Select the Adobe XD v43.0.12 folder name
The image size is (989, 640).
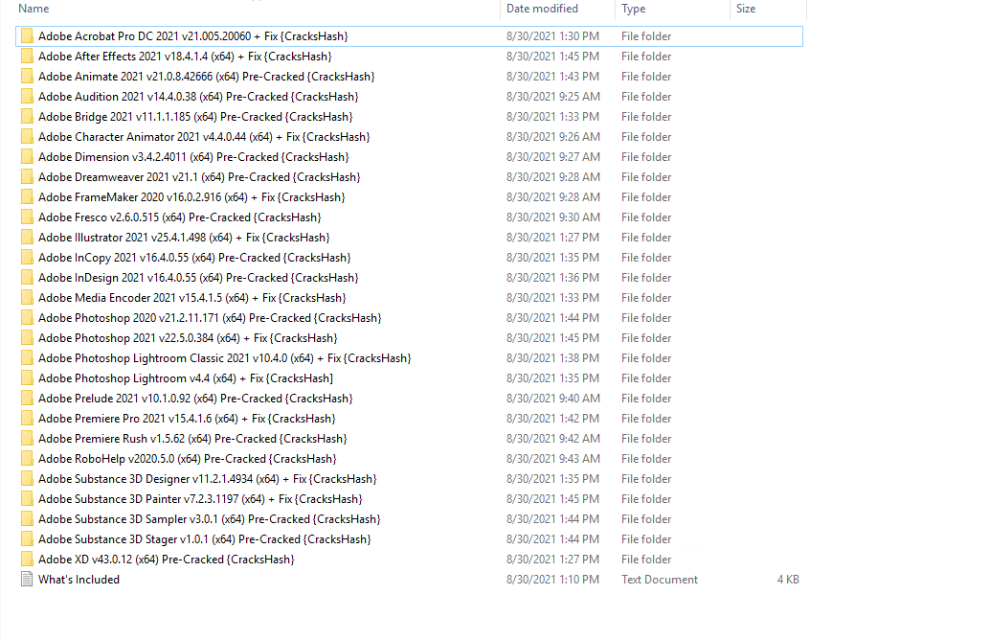(x=166, y=560)
